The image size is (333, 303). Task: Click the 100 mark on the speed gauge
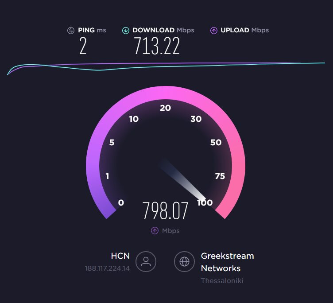coord(205,202)
